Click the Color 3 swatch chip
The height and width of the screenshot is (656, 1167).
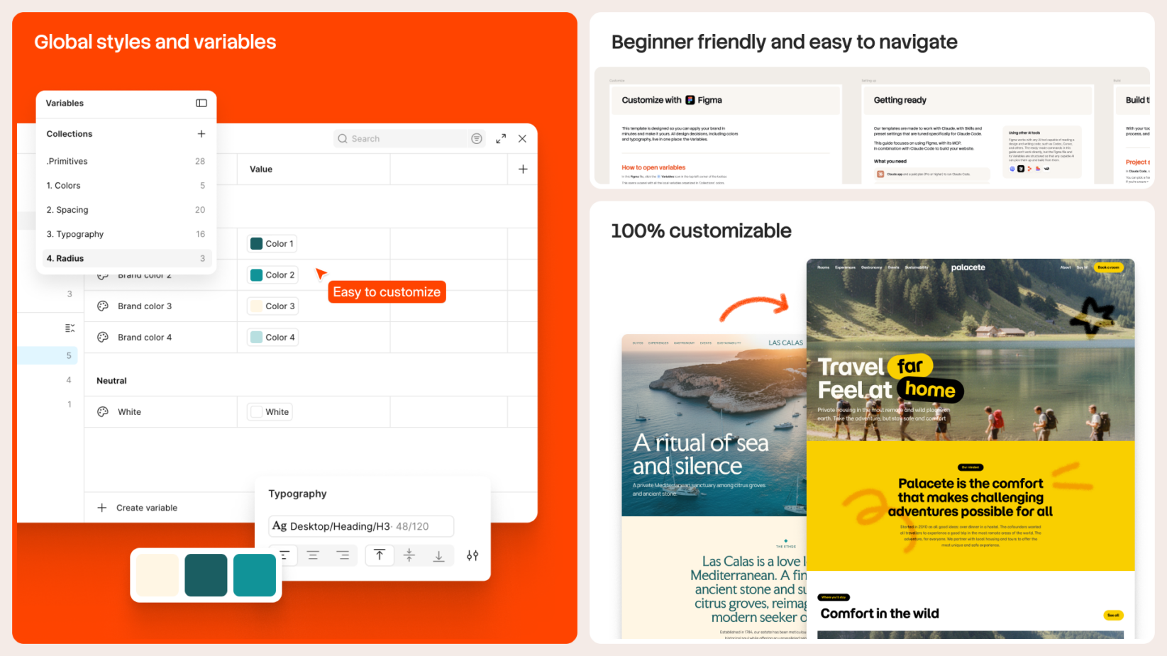pyautogui.click(x=272, y=306)
